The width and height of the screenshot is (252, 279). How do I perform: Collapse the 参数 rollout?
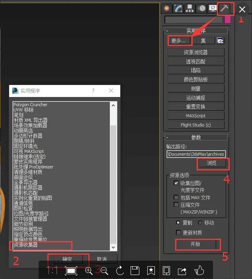coord(196,137)
